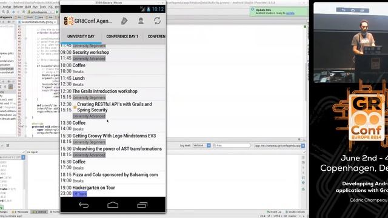The image size is (388, 218).
Task: Click the UTF-8 encoding status bar entry
Action: [x=277, y=216]
